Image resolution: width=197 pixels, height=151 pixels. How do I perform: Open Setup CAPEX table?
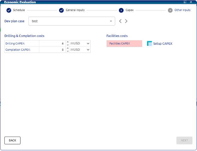[x=160, y=43]
